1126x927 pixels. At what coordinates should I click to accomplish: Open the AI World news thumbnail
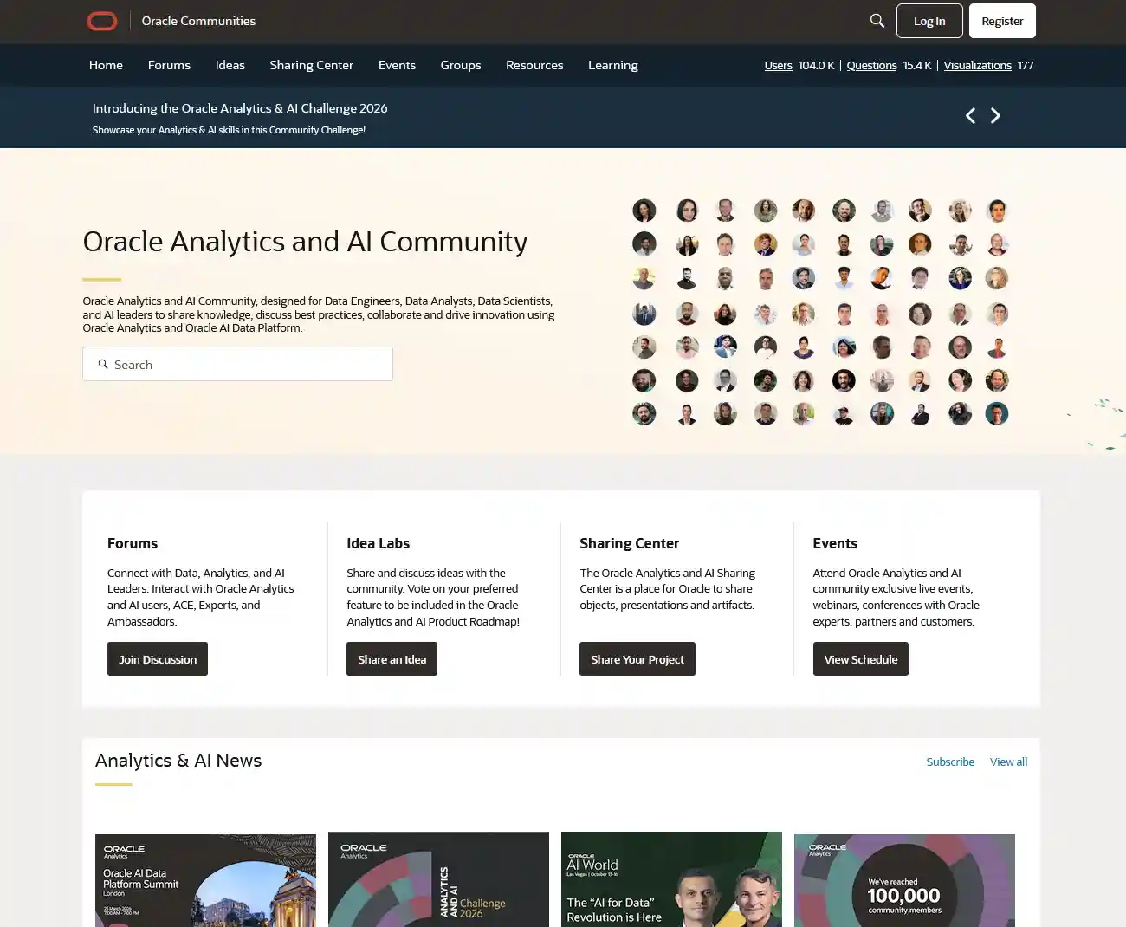(671, 879)
